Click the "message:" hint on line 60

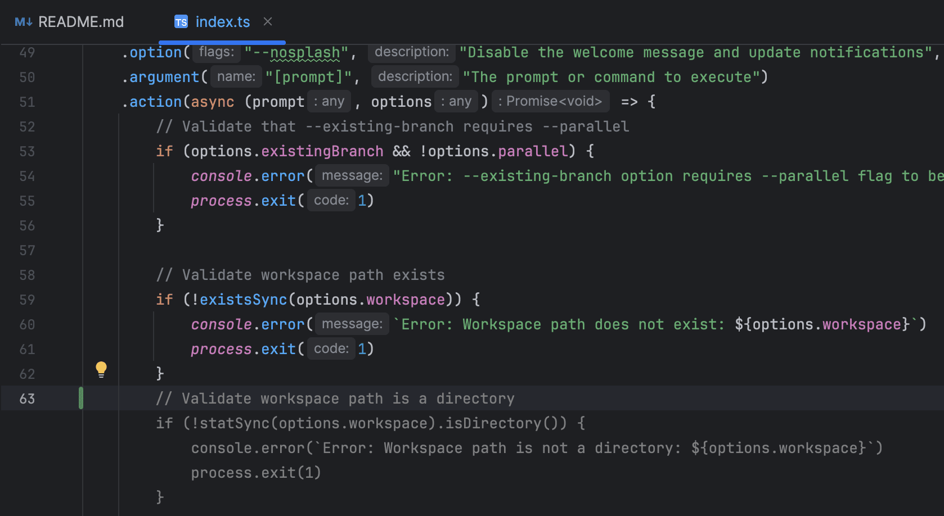pos(352,324)
